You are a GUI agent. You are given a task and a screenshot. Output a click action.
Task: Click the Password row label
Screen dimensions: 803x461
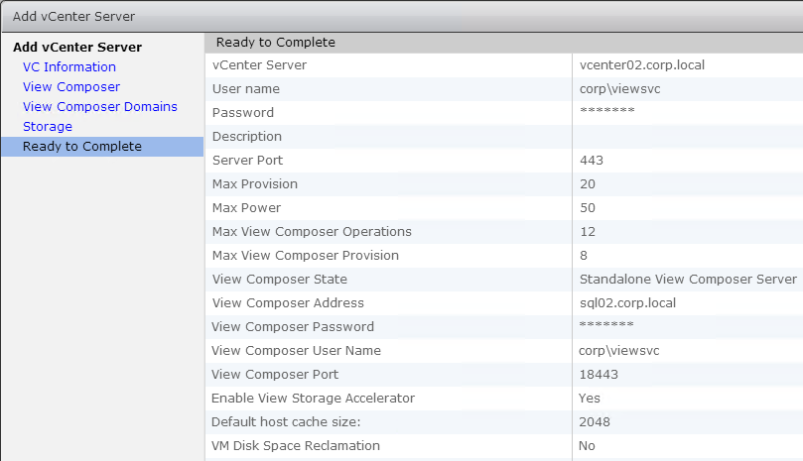point(243,113)
